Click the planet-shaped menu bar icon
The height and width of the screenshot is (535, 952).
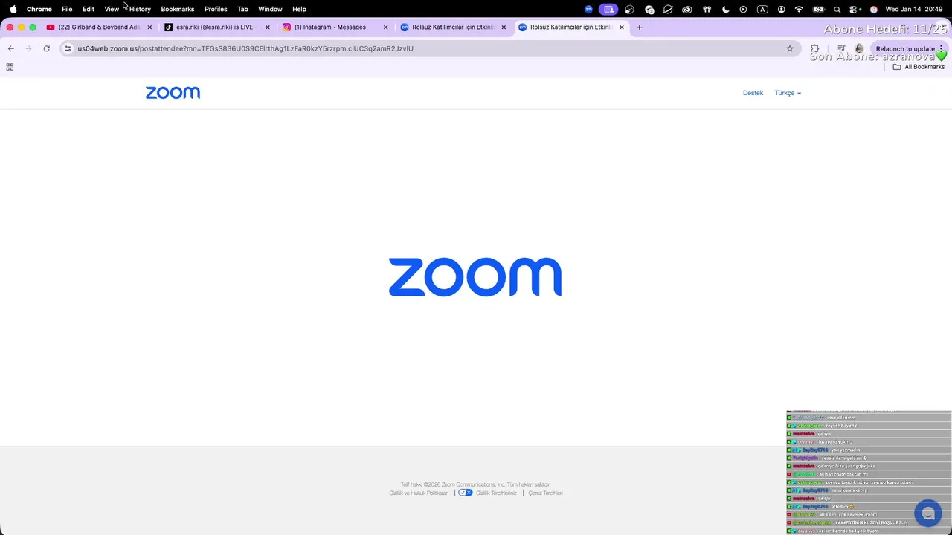click(668, 9)
